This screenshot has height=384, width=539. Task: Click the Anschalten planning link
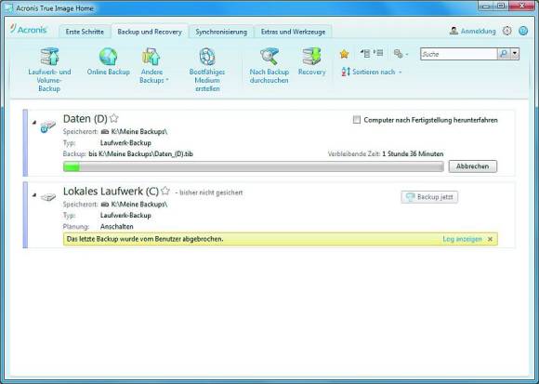pos(117,227)
